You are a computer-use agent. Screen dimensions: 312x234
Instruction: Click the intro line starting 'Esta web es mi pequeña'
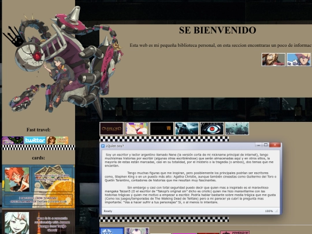tap(221, 46)
